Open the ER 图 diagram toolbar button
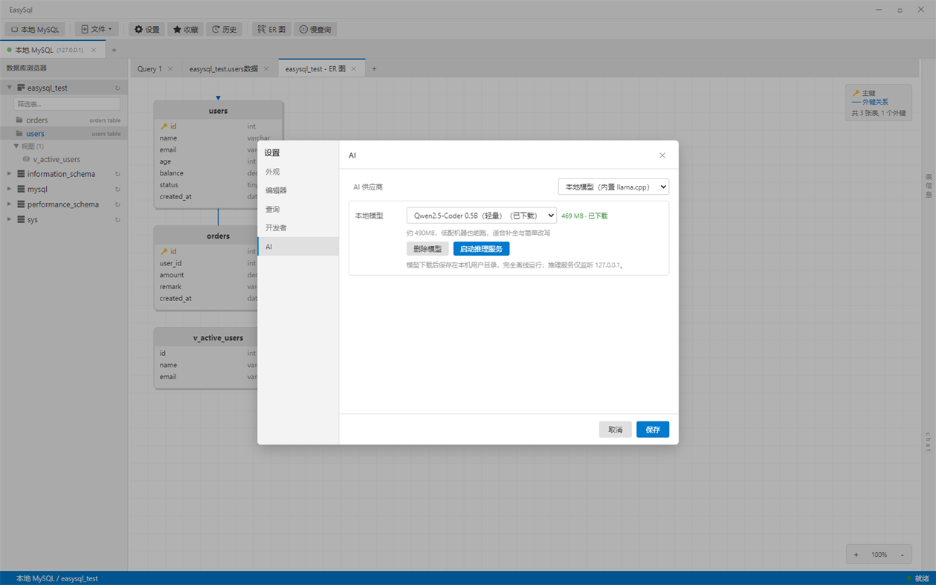This screenshot has width=936, height=585. [271, 30]
